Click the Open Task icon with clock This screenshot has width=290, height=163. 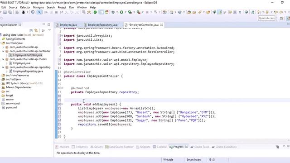33,12
